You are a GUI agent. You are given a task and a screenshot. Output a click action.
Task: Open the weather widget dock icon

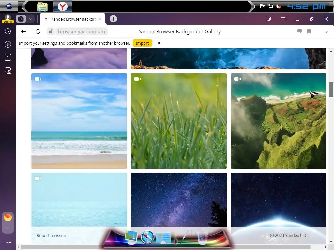click(x=163, y=238)
